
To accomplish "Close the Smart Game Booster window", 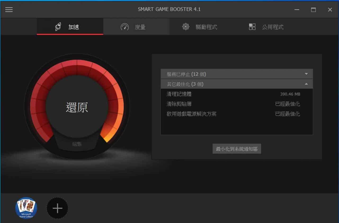I will pyautogui.click(x=330, y=10).
